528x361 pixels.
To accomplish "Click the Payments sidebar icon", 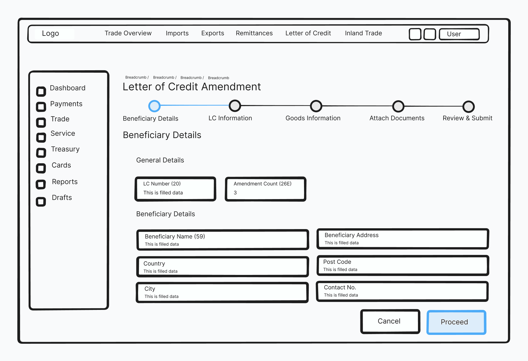I will click(x=41, y=107).
